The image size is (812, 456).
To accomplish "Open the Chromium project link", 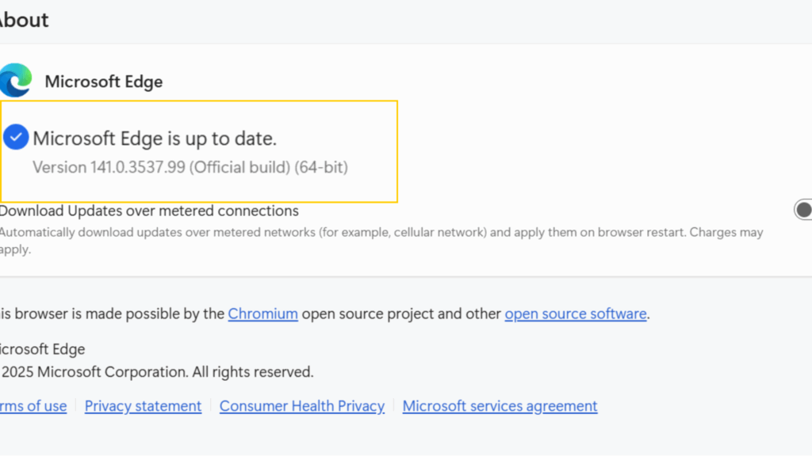I will [262, 313].
